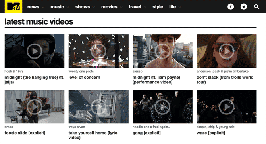266x144 pixels.
Task: Expand the music menu chevron
Action: (68, 7)
